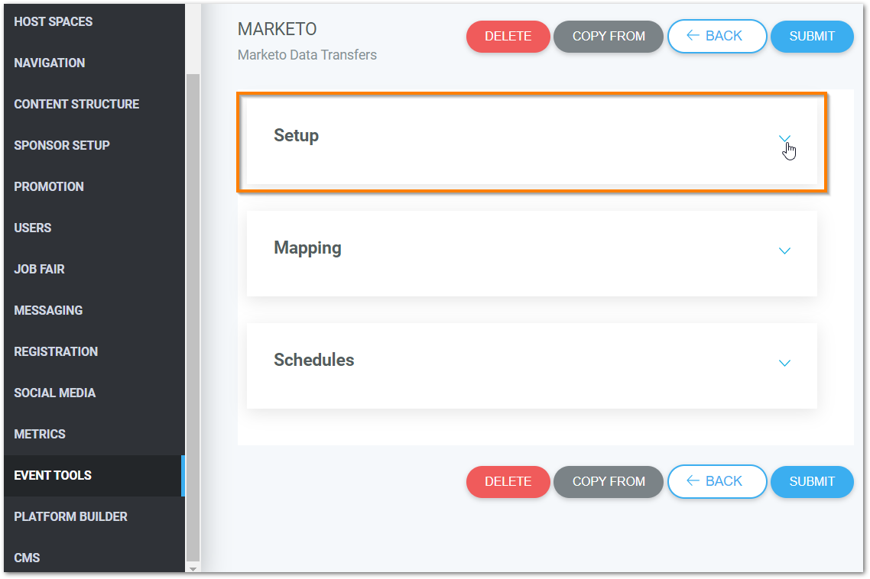870x579 pixels.
Task: Open METRICS in sidebar
Action: pos(94,434)
